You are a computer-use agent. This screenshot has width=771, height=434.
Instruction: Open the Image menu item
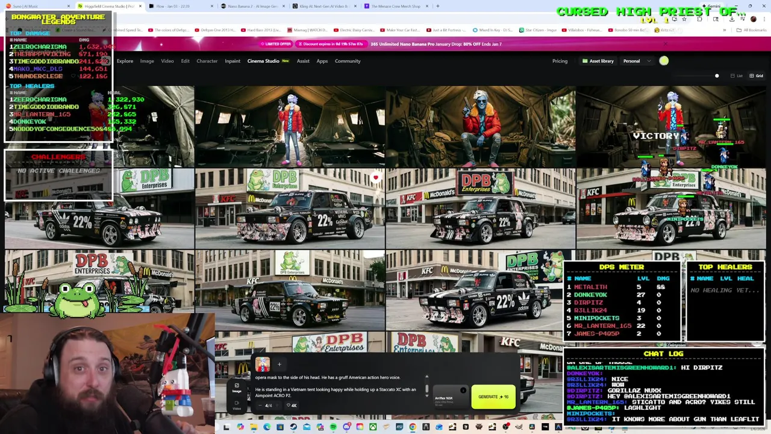(147, 61)
